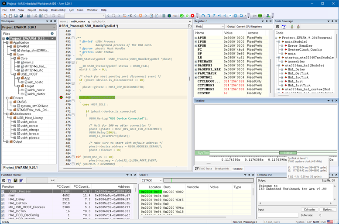Click the Ctrl codes button
Image resolution: width=339 pixels, height=224 pixels.
tap(309, 210)
